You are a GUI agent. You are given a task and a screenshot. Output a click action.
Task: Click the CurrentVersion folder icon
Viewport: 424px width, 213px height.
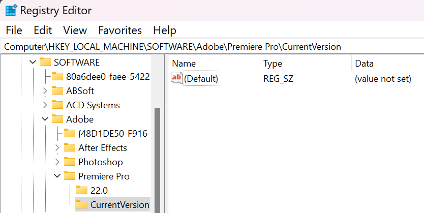(x=82, y=205)
